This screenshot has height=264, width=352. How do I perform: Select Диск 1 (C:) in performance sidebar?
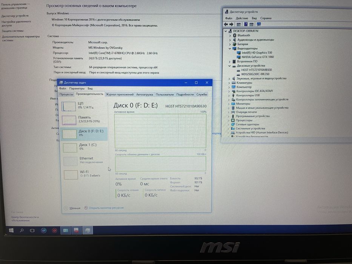(x=85, y=147)
